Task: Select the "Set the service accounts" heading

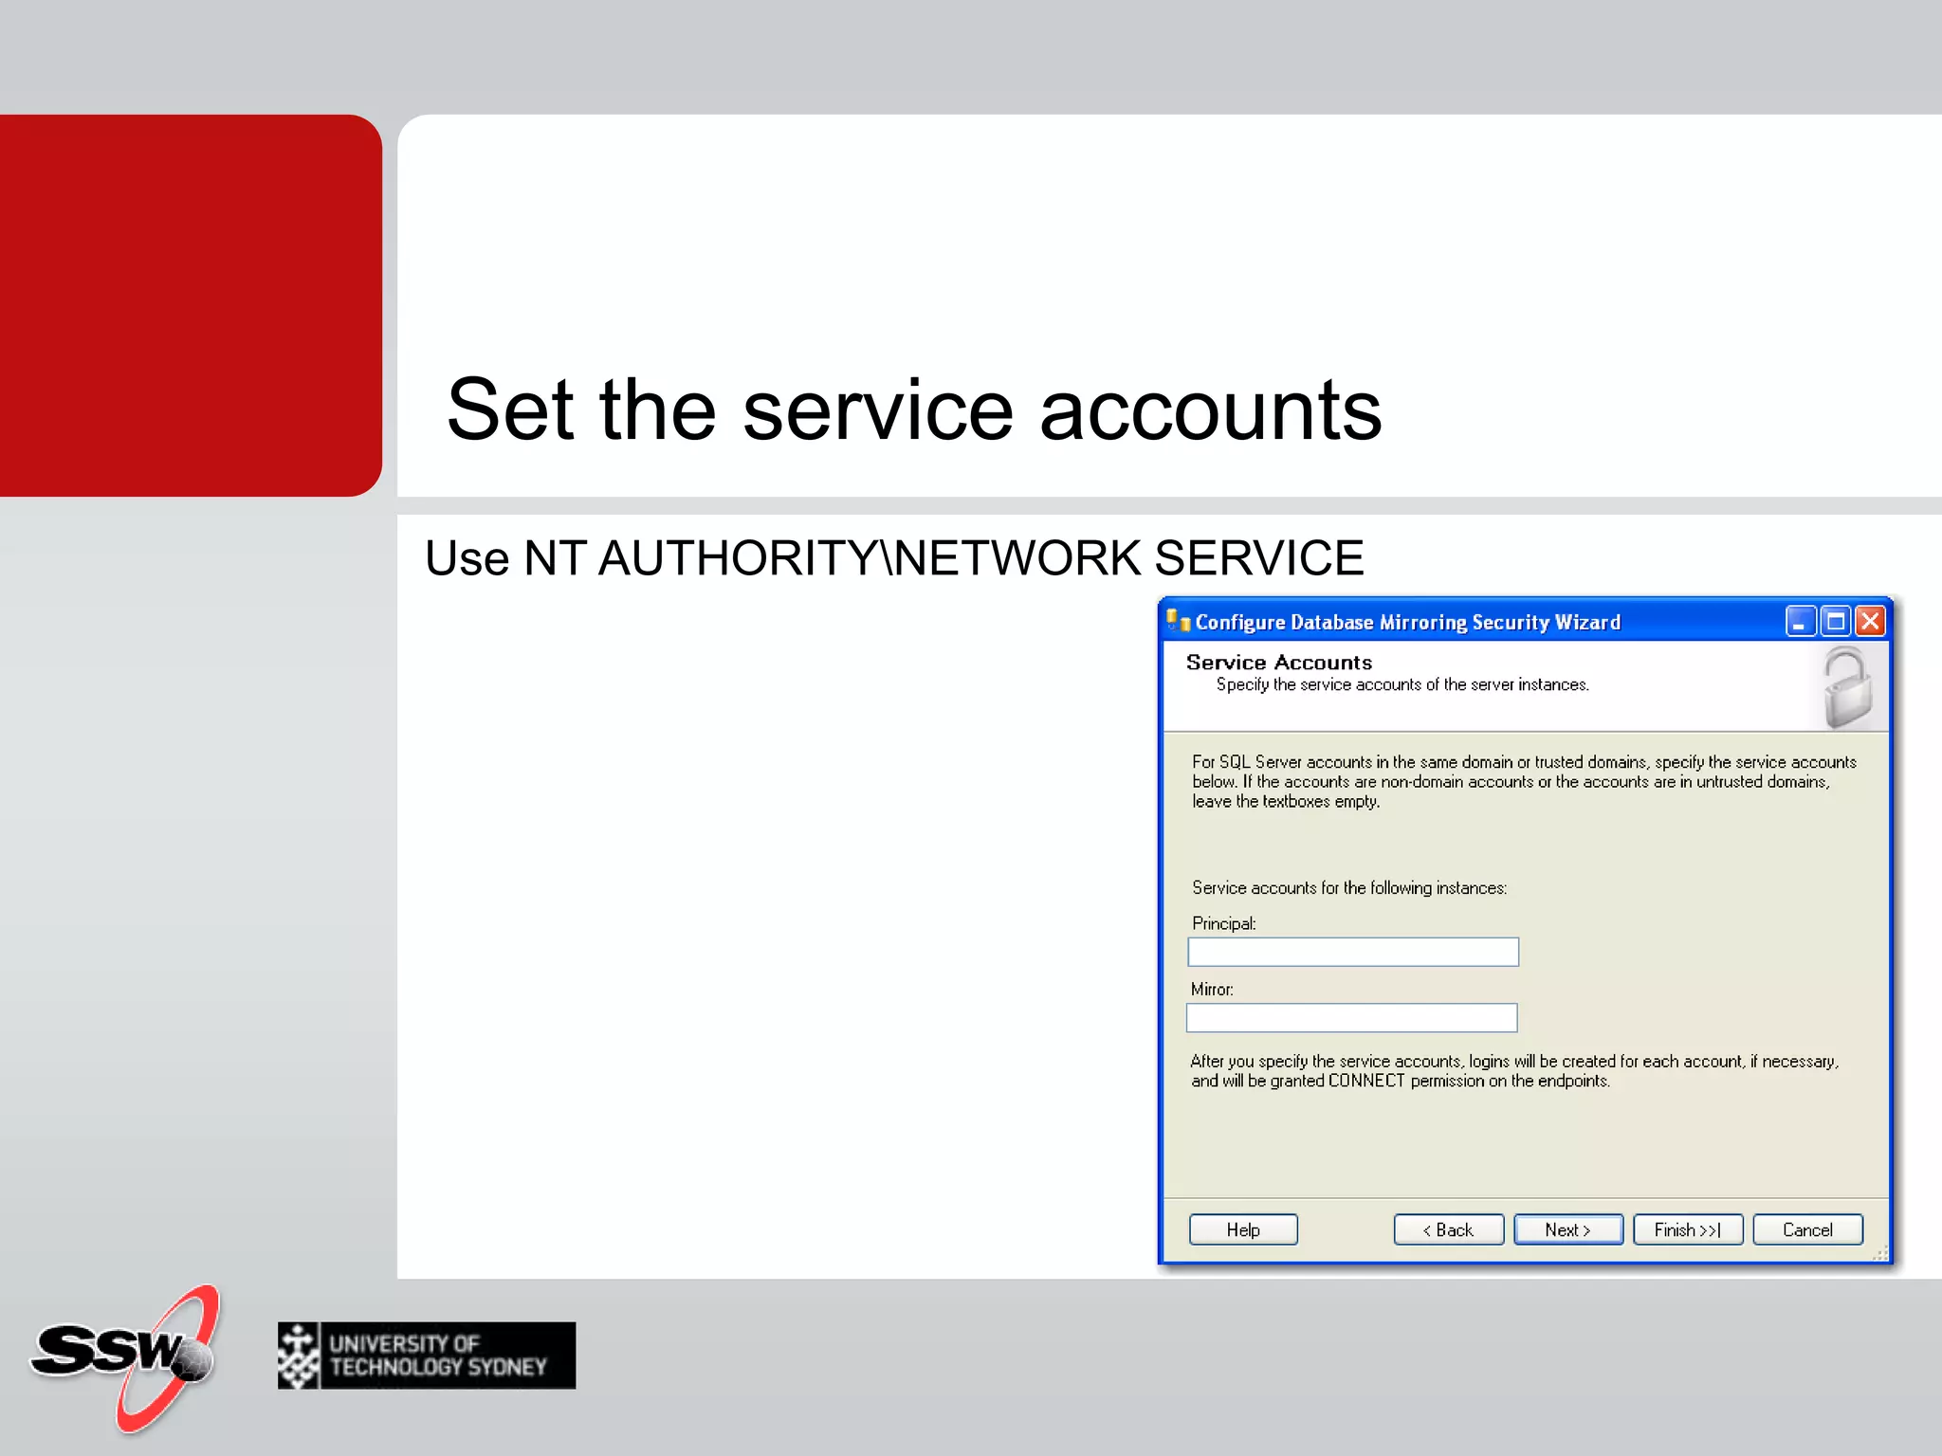Action: [x=913, y=409]
